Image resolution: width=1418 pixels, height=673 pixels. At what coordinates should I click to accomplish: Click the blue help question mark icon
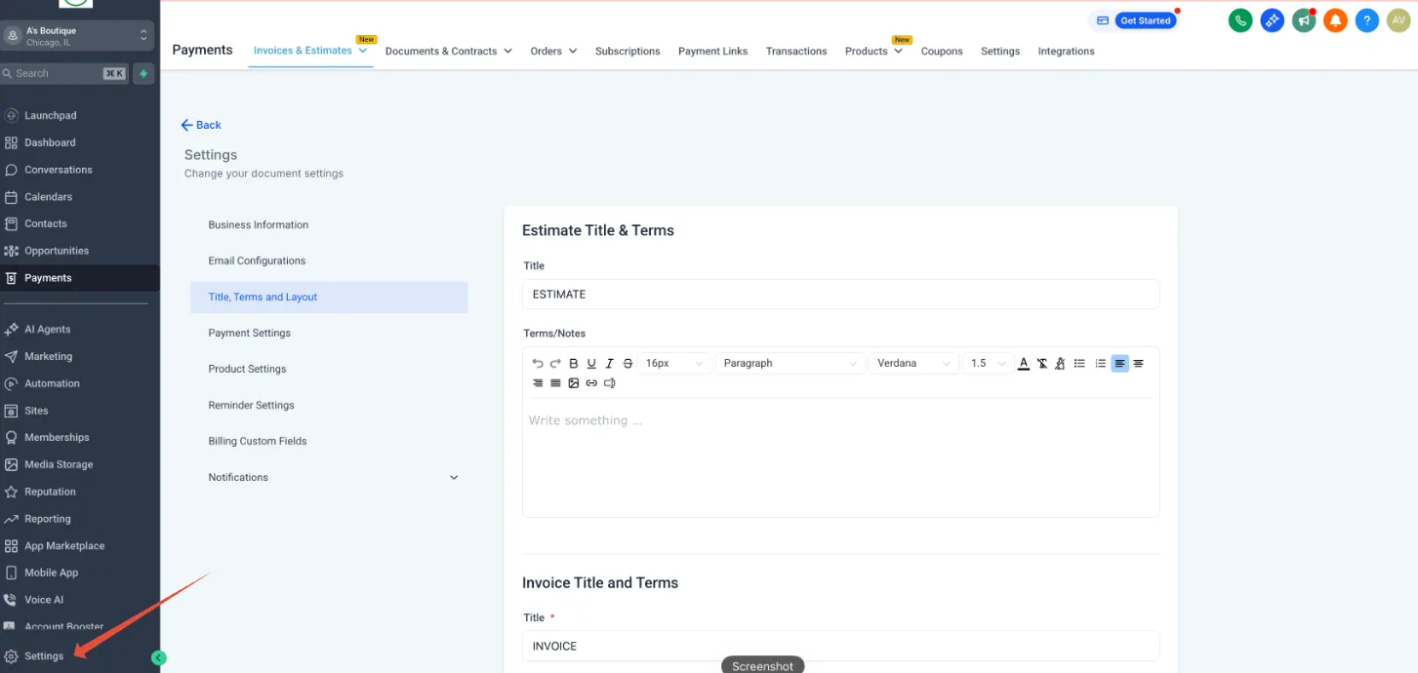tap(1367, 20)
